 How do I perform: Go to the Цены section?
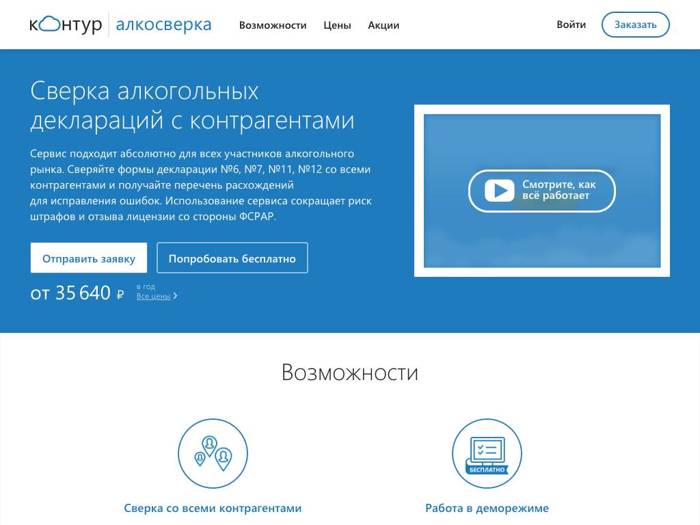337,25
